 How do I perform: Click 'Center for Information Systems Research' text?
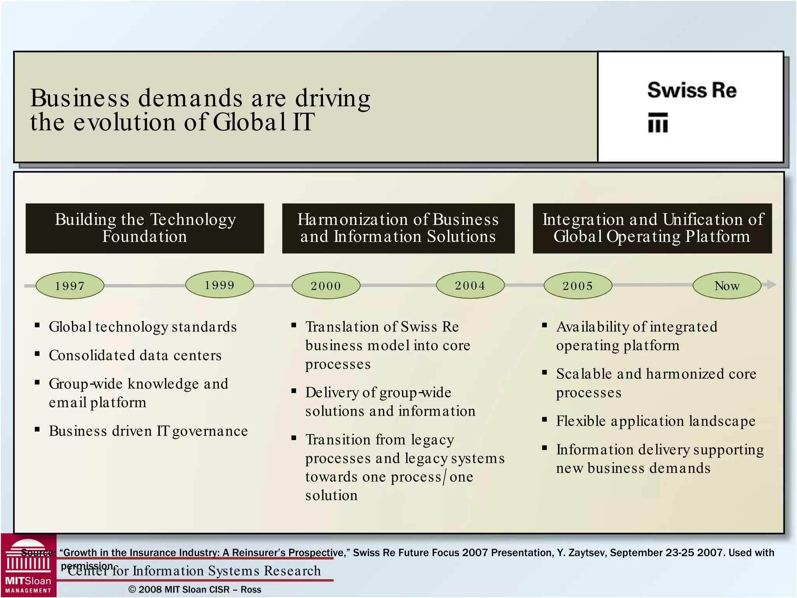click(194, 571)
